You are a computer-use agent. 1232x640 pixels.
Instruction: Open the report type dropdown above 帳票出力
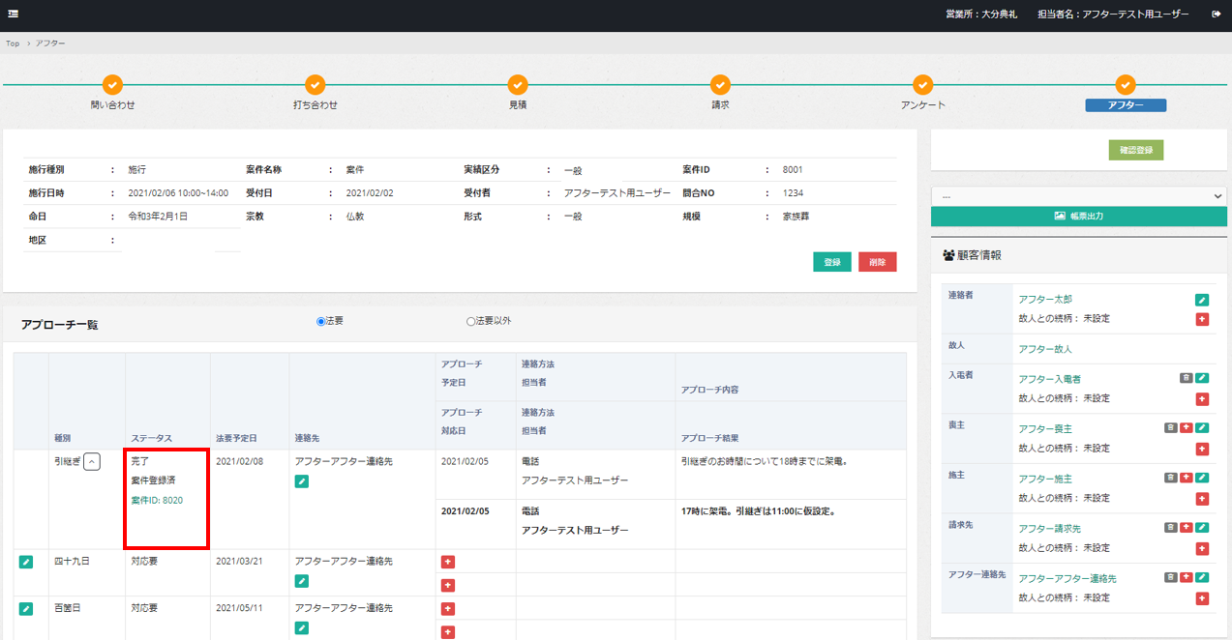pyautogui.click(x=1078, y=196)
